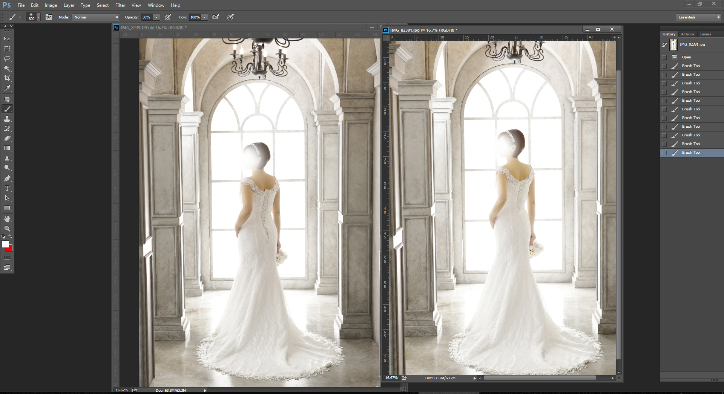Pick the Eyedropper tool
The width and height of the screenshot is (724, 394).
pyautogui.click(x=7, y=88)
